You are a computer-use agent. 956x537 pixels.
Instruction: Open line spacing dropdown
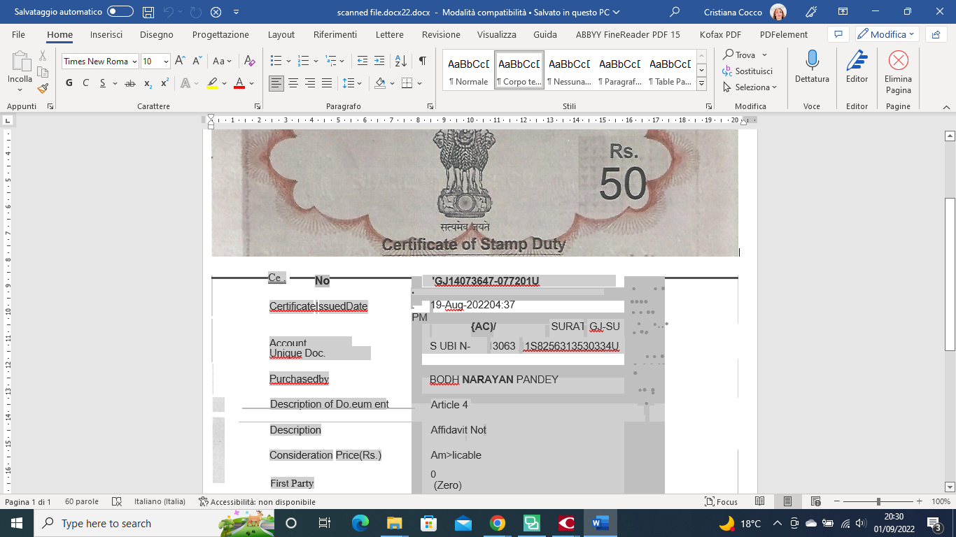[351, 83]
